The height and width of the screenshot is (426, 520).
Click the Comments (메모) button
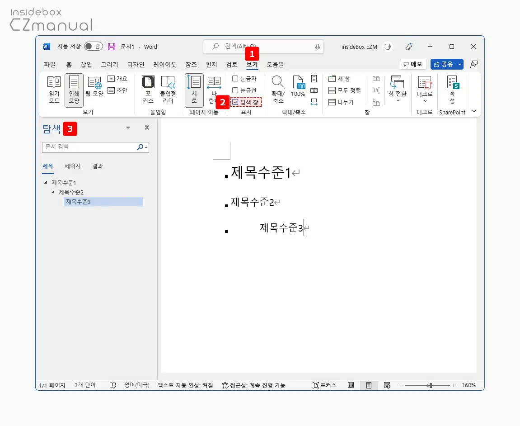[413, 64]
